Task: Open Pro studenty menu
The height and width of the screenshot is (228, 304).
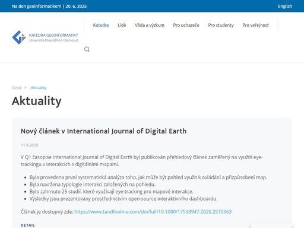Action: 221,25
